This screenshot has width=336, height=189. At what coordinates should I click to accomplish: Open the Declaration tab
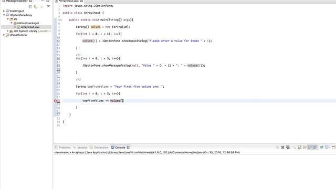pyautogui.click(x=101, y=148)
